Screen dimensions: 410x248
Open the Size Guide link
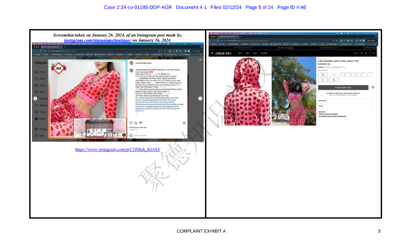tap(322, 112)
